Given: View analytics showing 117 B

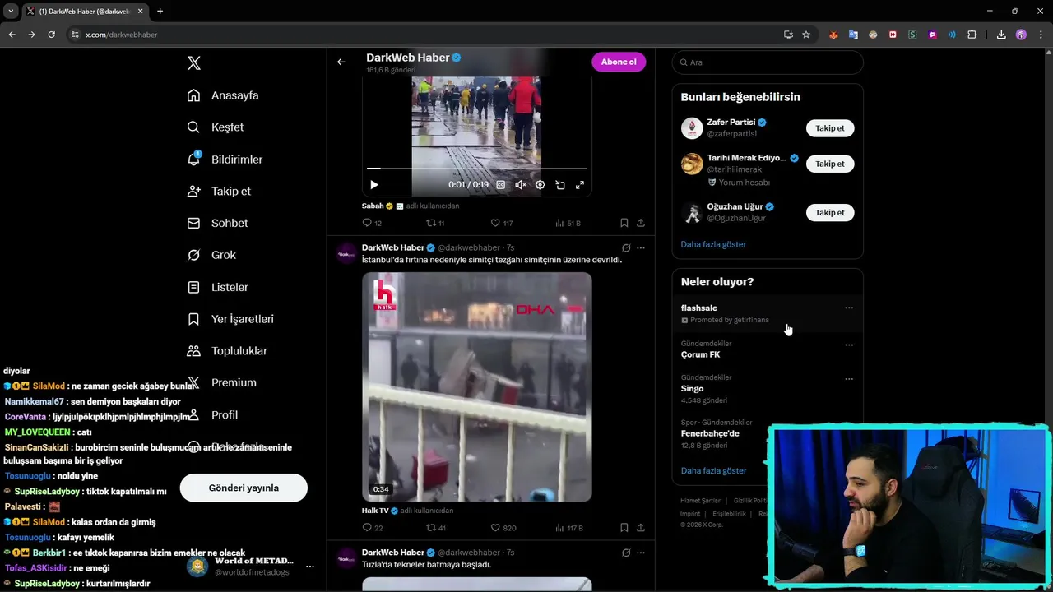Looking at the screenshot, I should pyautogui.click(x=568, y=528).
